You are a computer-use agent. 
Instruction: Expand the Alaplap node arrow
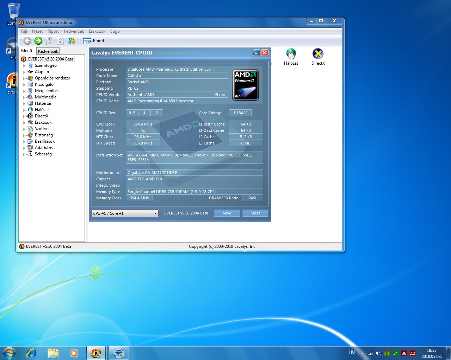click(x=24, y=72)
